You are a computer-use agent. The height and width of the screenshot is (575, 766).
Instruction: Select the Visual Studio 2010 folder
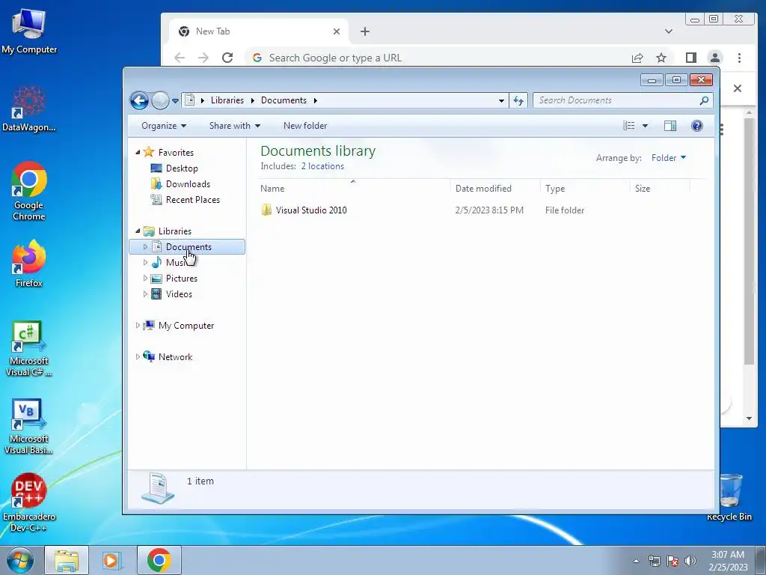coord(310,210)
